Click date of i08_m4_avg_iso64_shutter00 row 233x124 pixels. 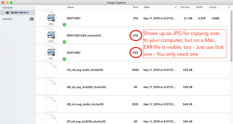point(159,104)
